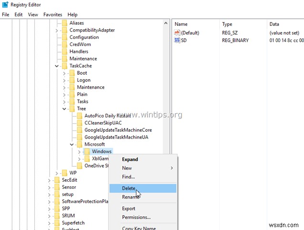Click the Boot folder icon
This screenshot has height=230, width=304.
pyautogui.click(x=72, y=73)
